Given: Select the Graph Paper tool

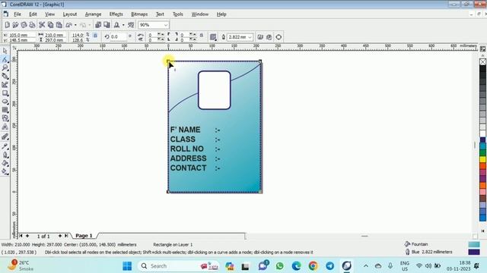Looking at the screenshot, I should tap(5, 110).
